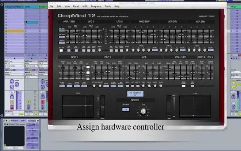Screen dimensions: 241x151
Task: Open the first track Audio To Master dropdown
Action: pyautogui.click(x=15, y=75)
